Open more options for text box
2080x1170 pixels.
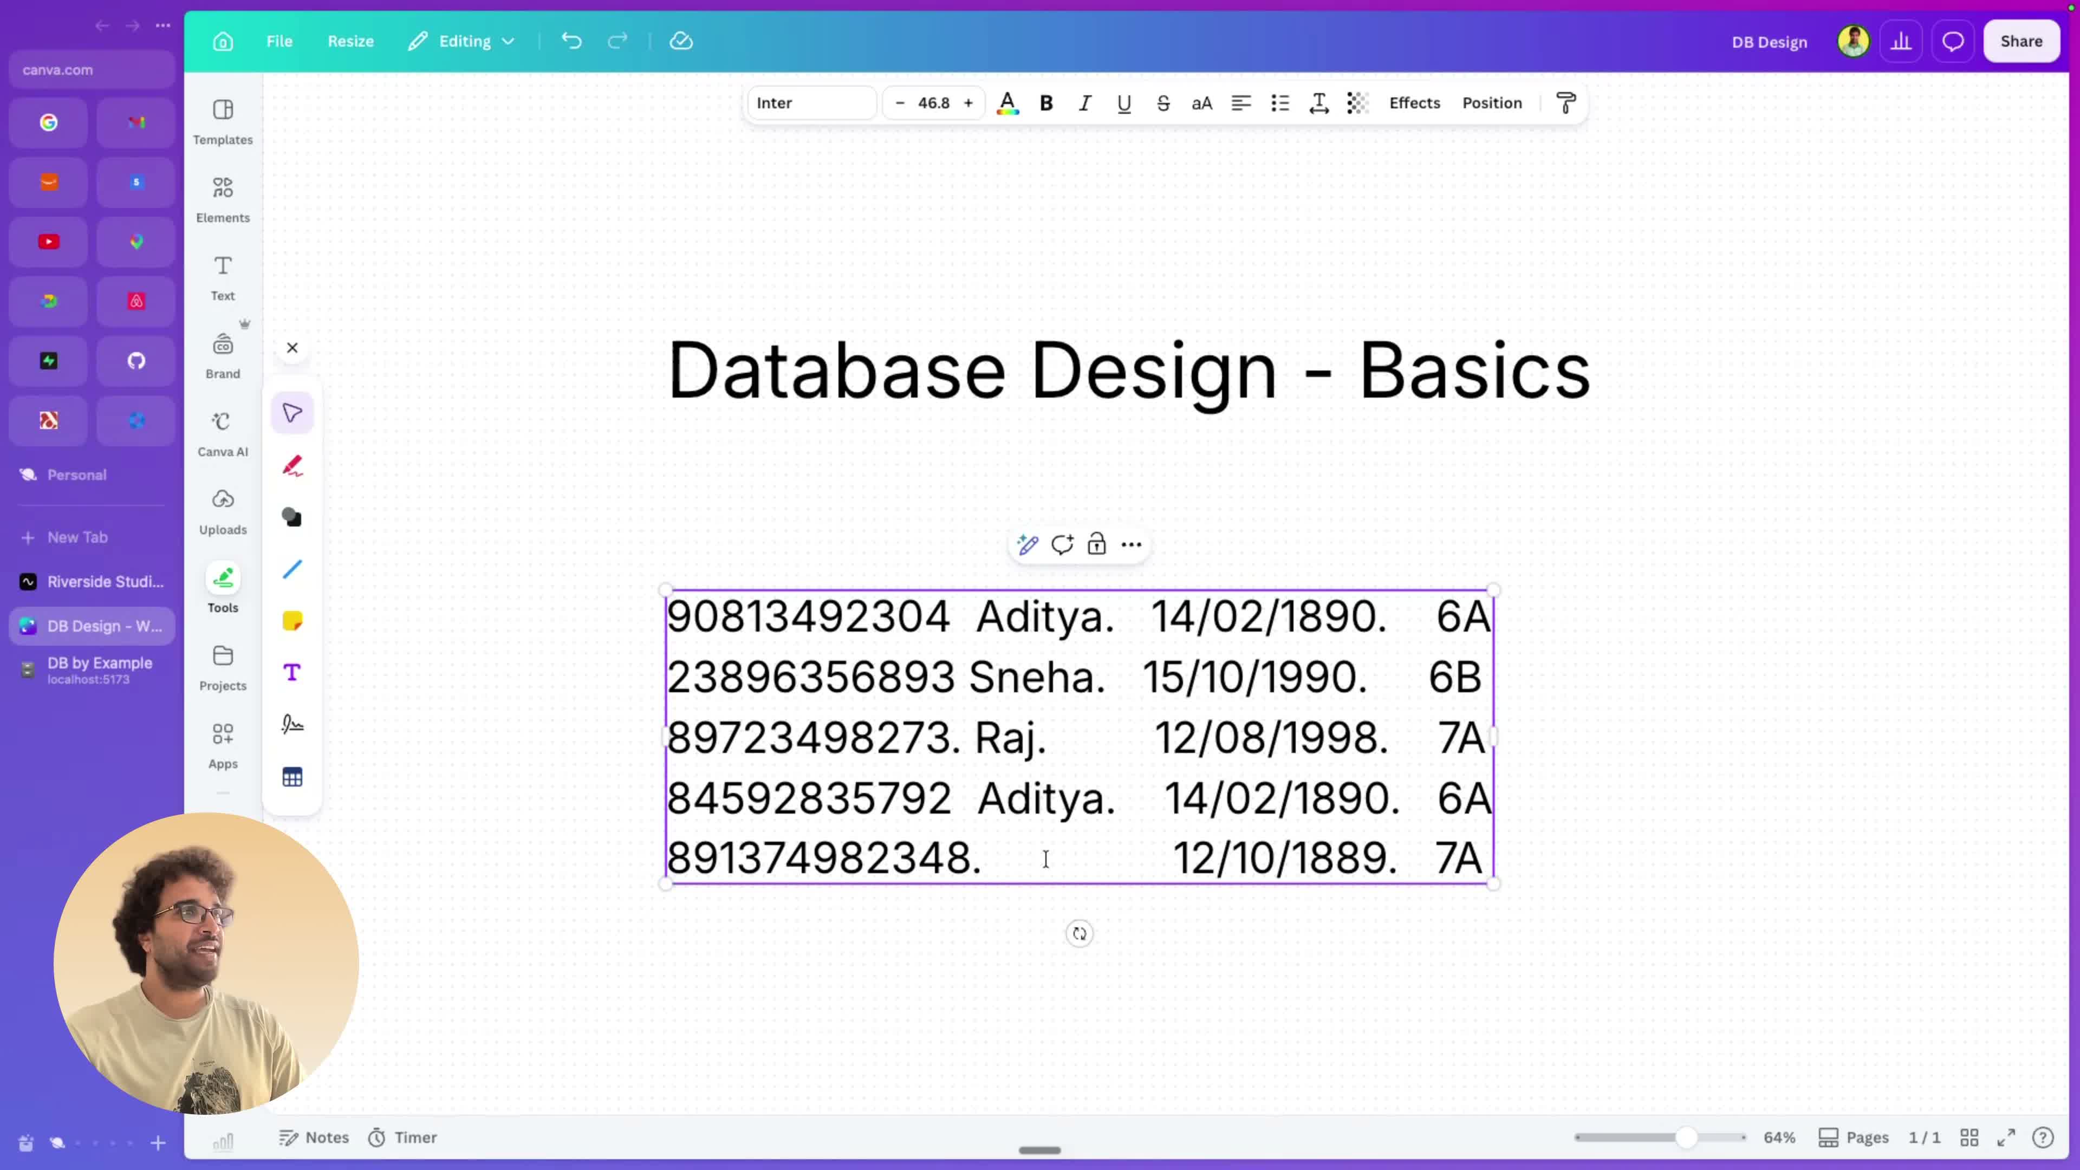[x=1131, y=544]
